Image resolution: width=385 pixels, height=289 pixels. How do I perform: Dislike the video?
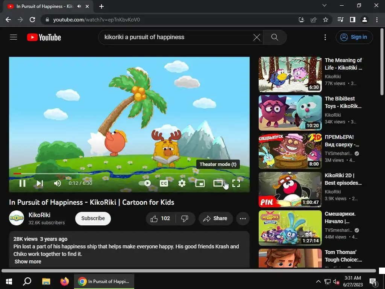[185, 219]
